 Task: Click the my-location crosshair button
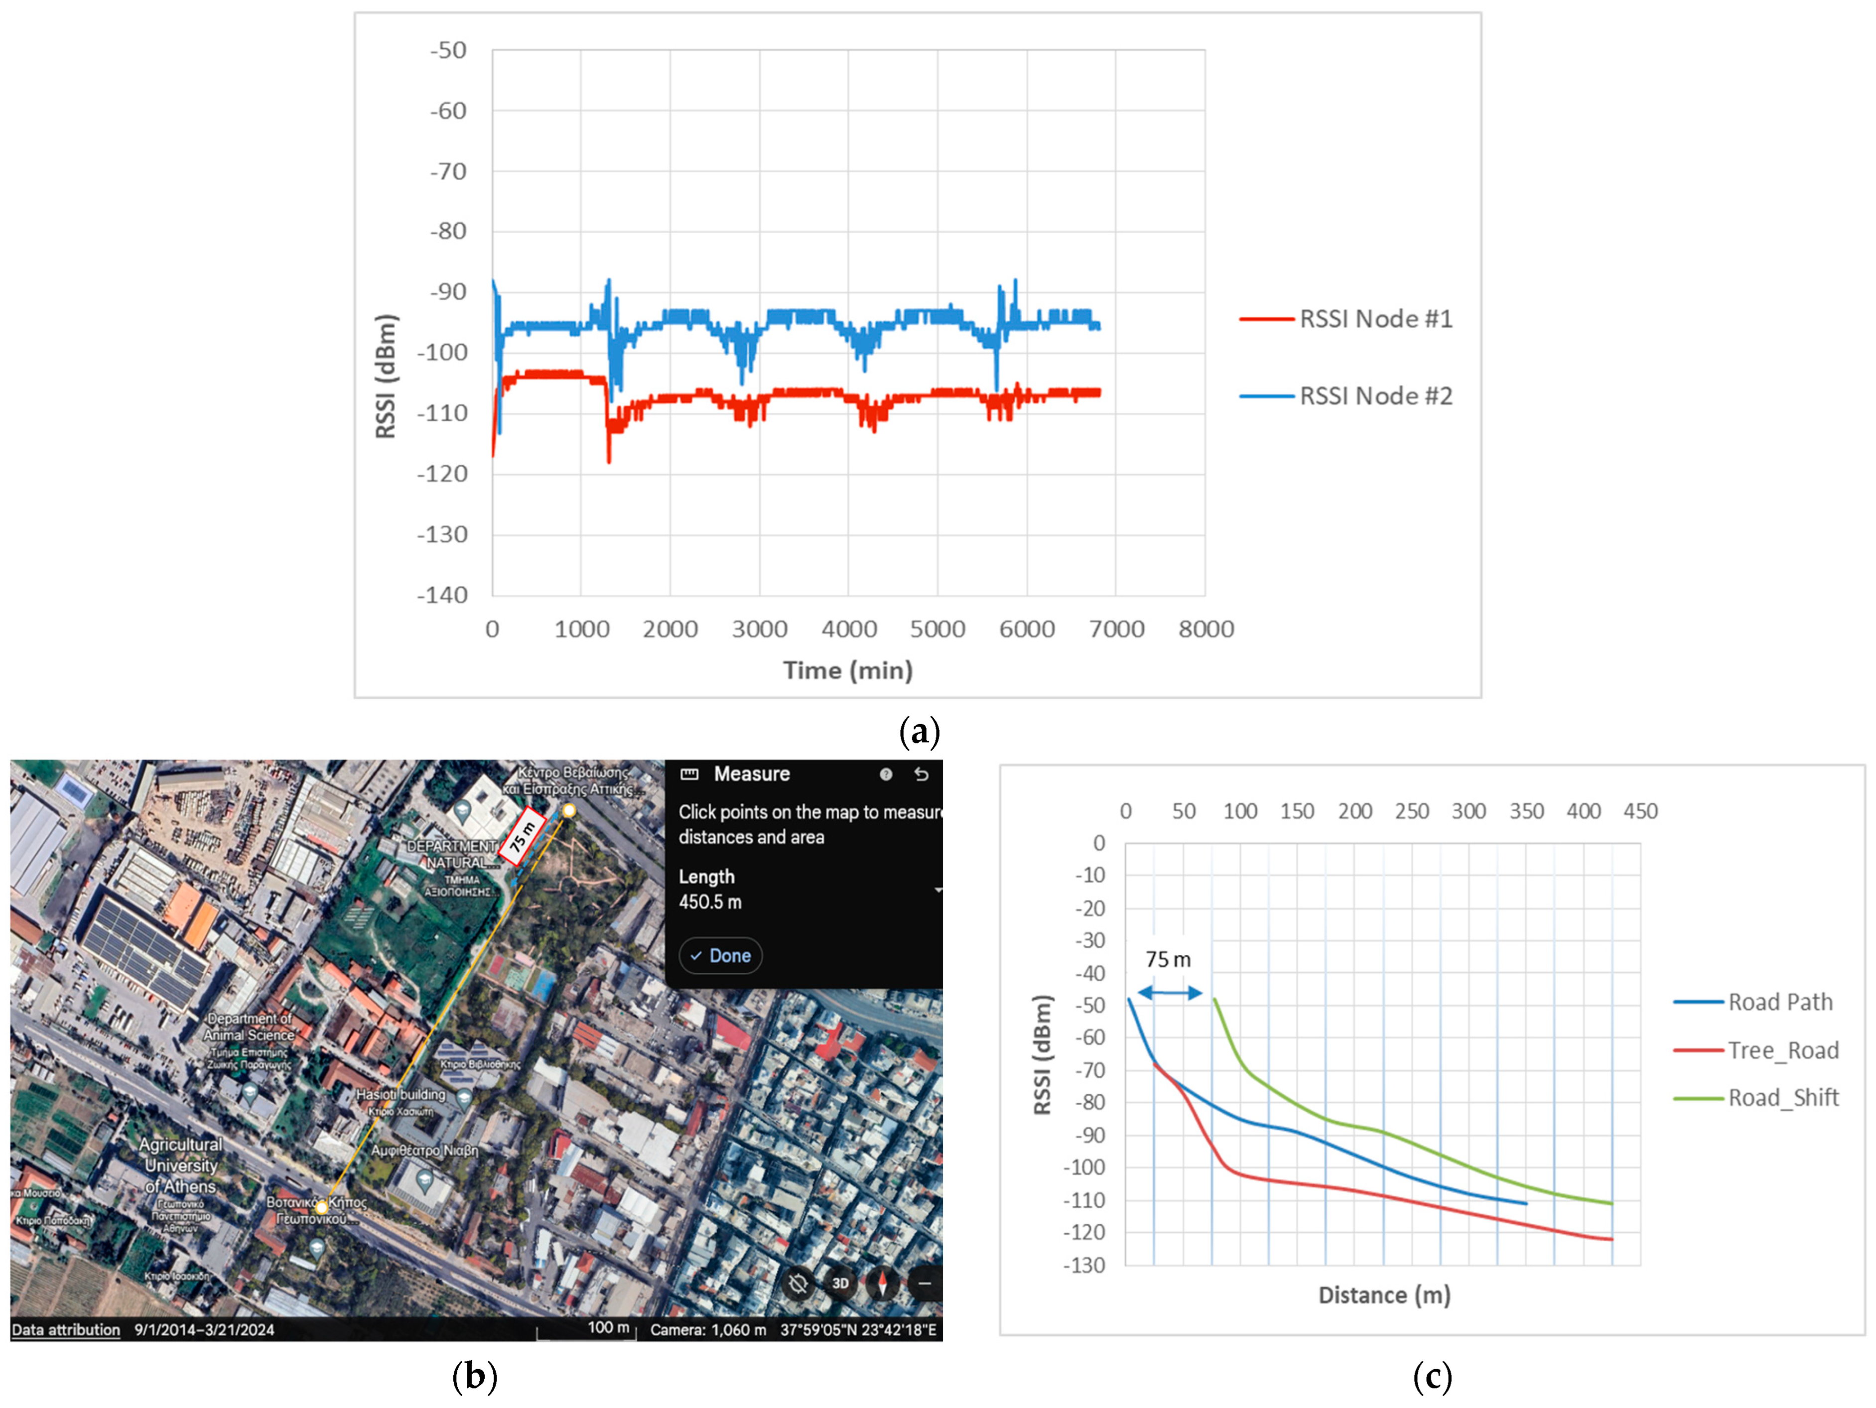point(798,1283)
